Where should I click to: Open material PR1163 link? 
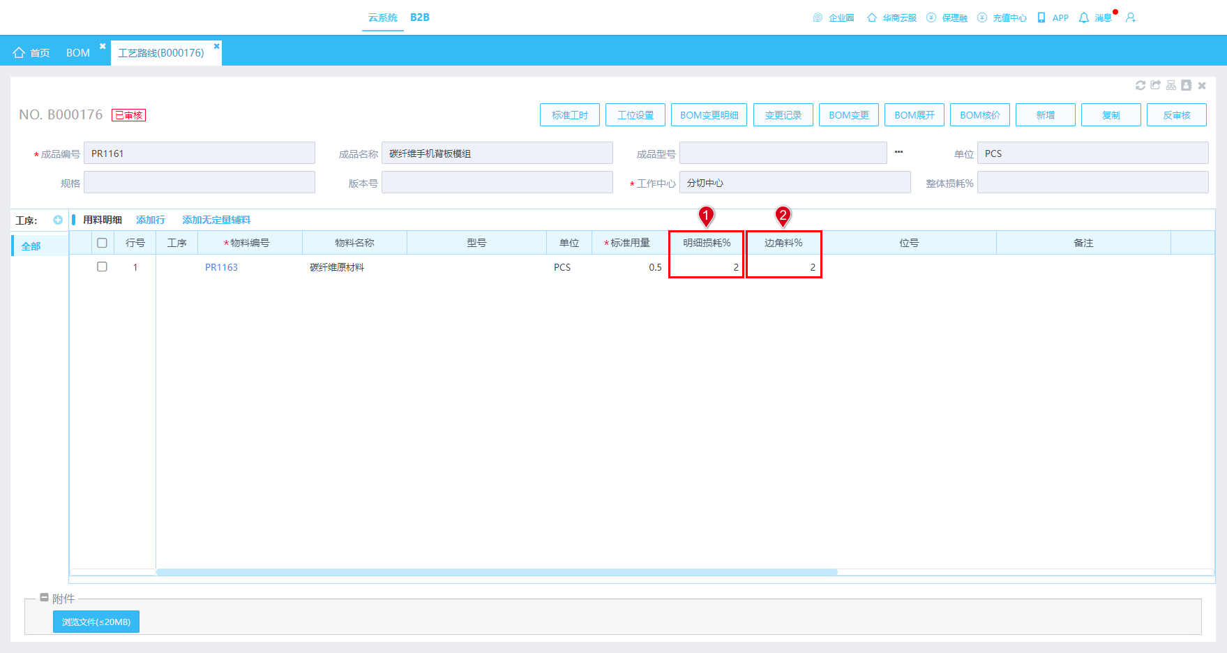click(221, 267)
